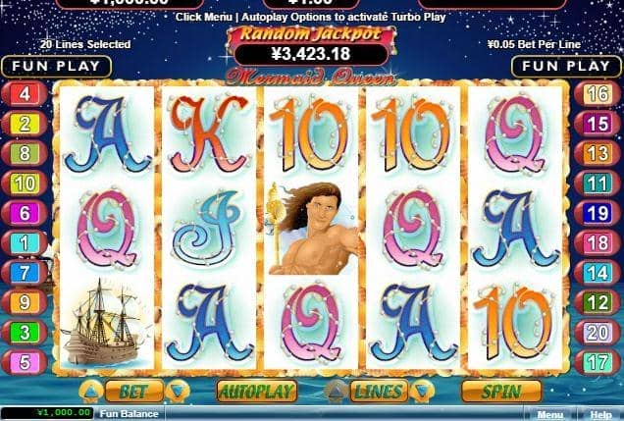This screenshot has height=421, width=624.
Task: Click the Random Jackpot amount display
Action: 311,53
